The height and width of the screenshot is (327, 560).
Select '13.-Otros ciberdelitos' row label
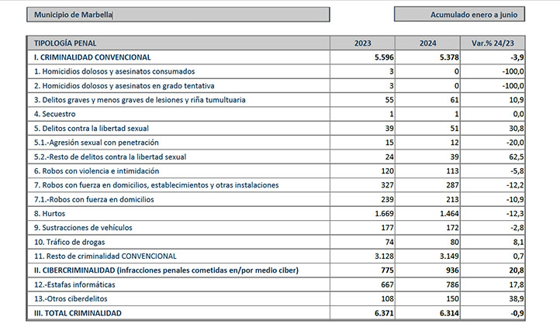71,299
